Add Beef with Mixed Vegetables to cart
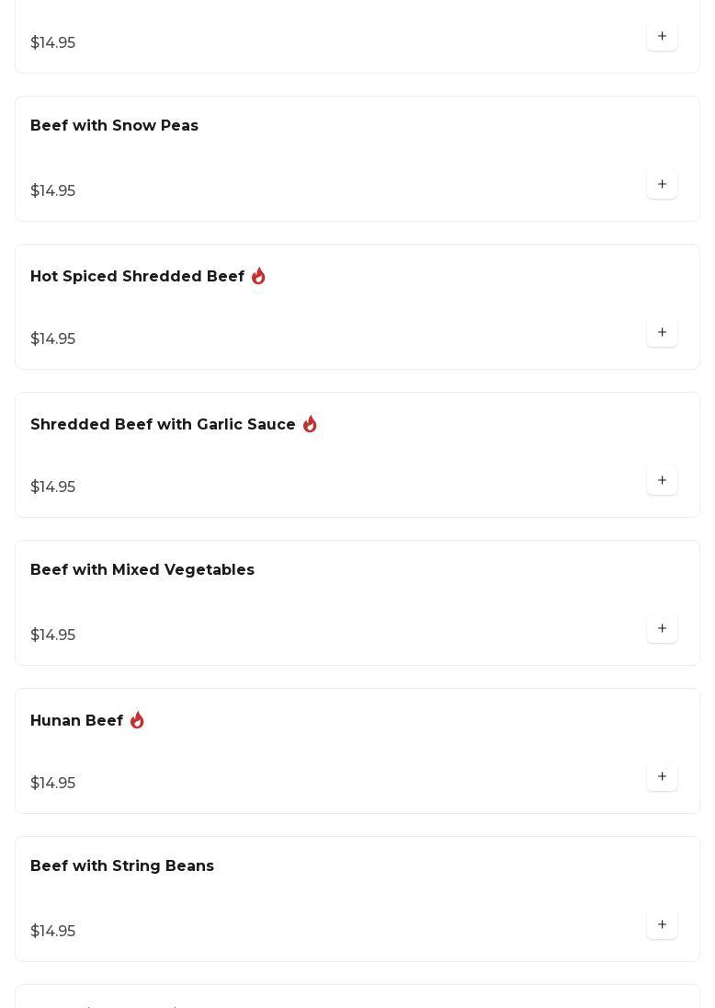 pyautogui.click(x=662, y=629)
